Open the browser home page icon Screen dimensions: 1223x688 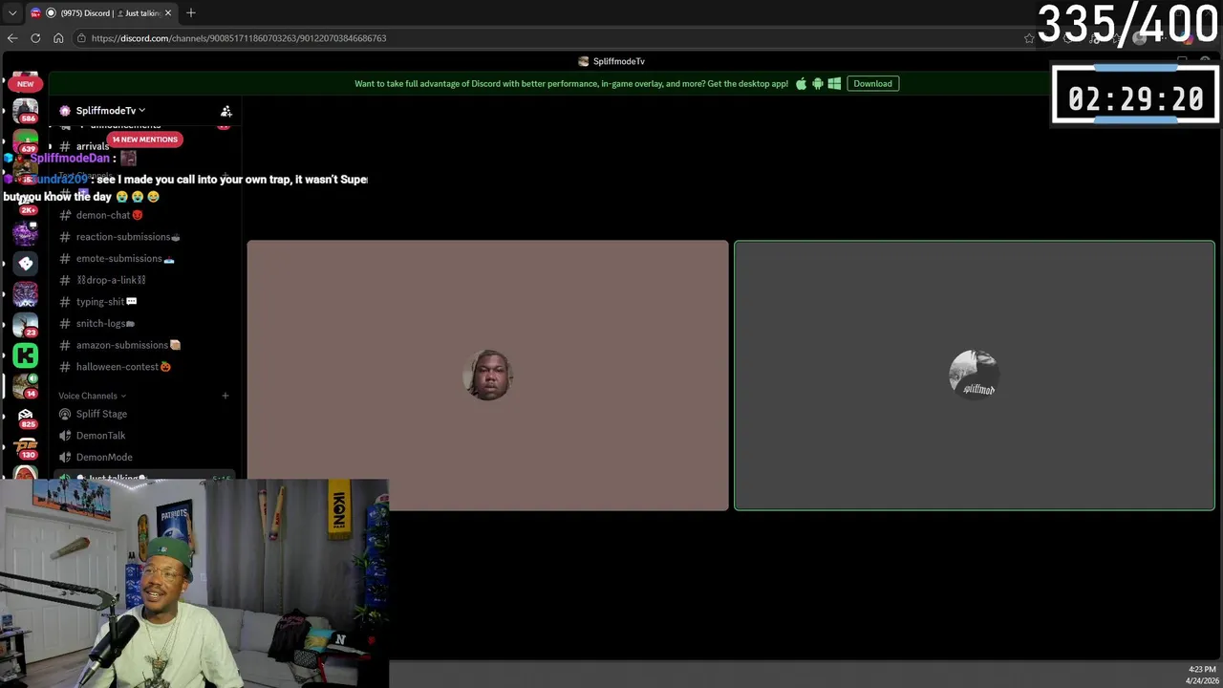pos(58,38)
